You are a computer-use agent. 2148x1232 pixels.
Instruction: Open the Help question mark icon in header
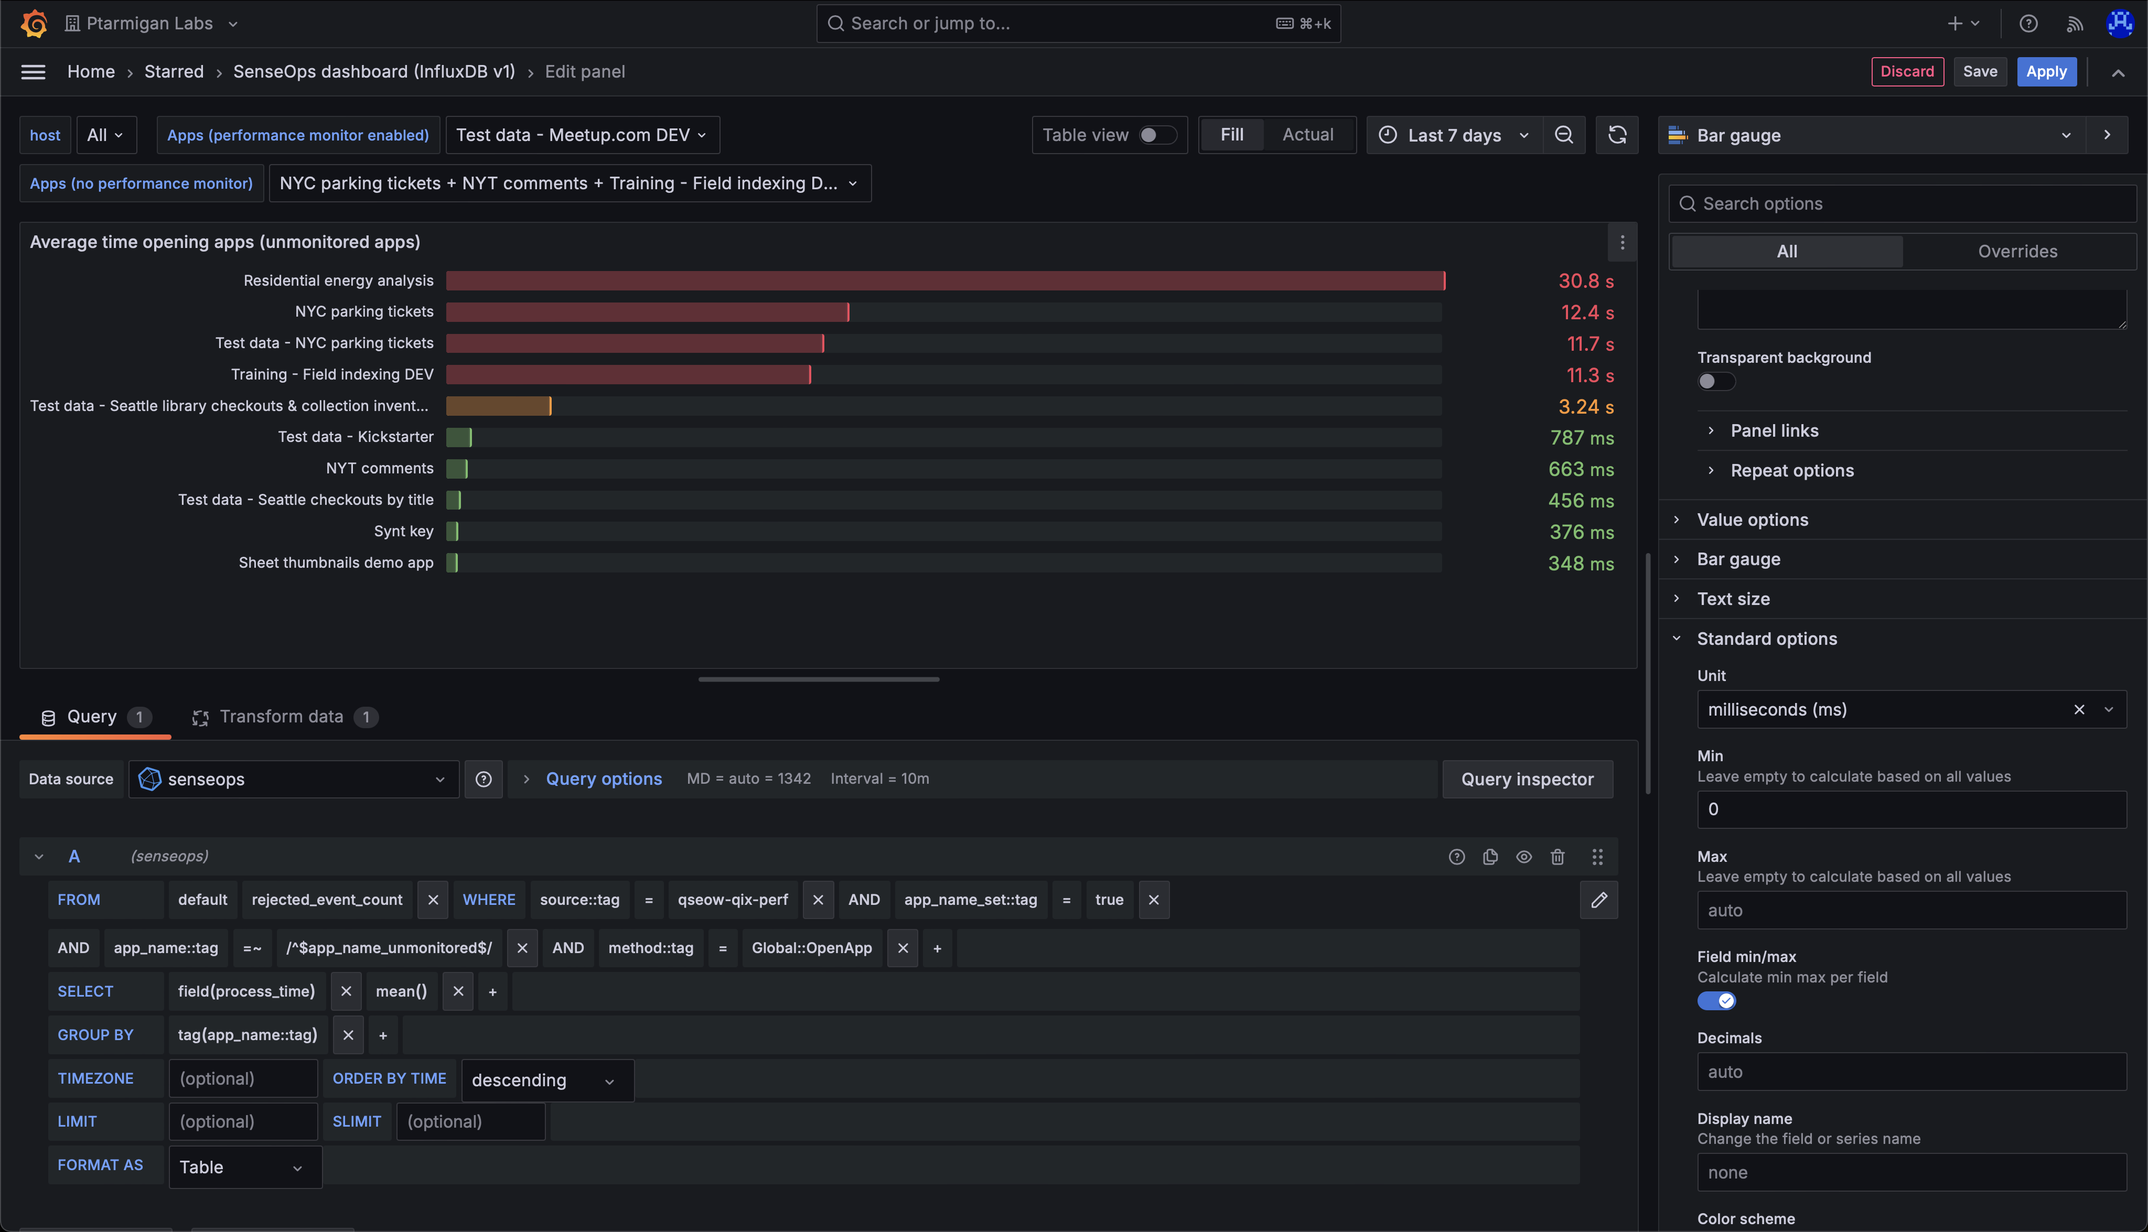pyautogui.click(x=2028, y=23)
